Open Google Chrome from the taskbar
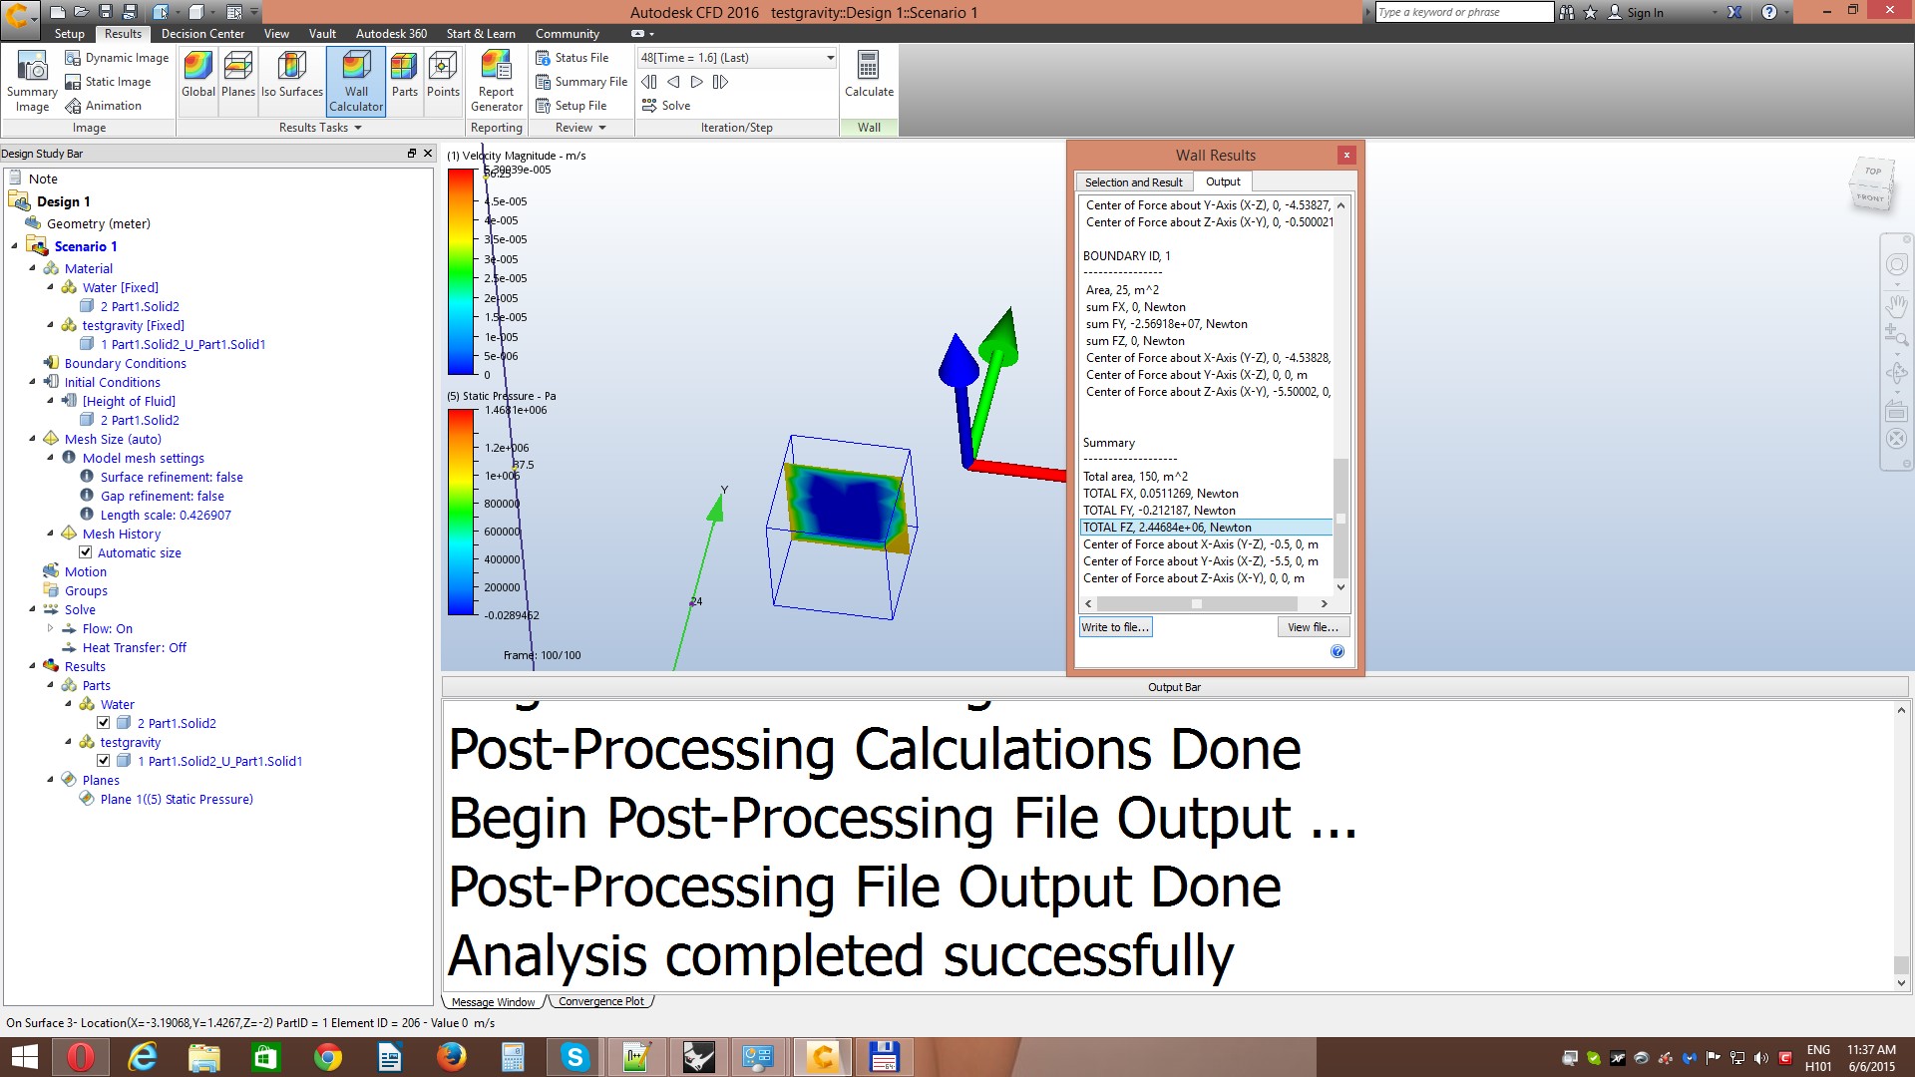The height and width of the screenshot is (1077, 1915). 327,1057
